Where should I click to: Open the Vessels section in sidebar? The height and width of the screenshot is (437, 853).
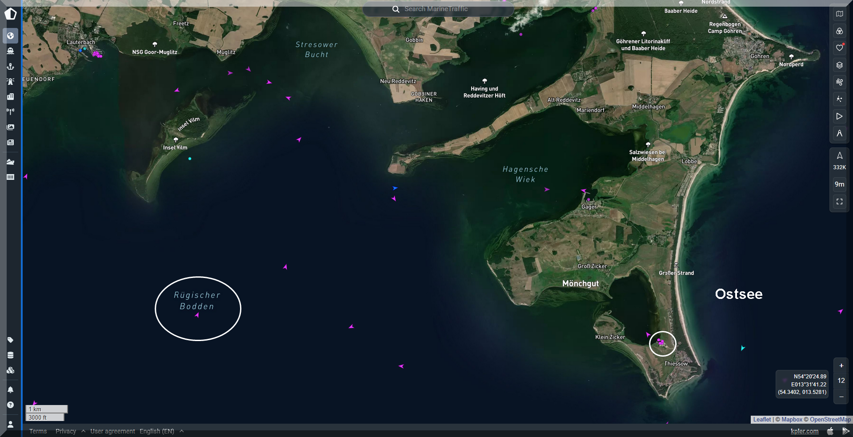click(11, 51)
